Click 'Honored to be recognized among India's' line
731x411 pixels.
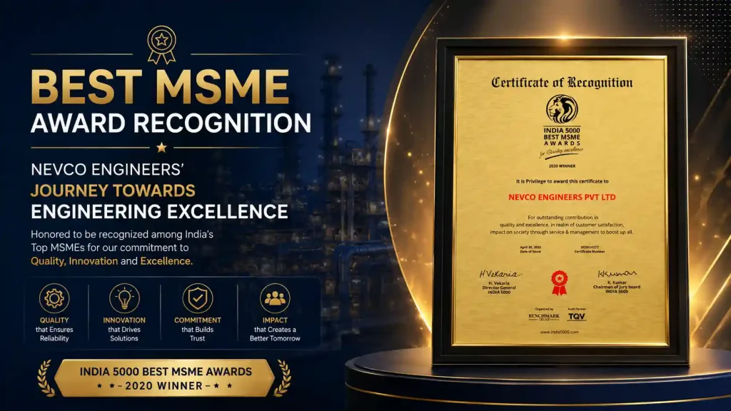tap(122, 234)
